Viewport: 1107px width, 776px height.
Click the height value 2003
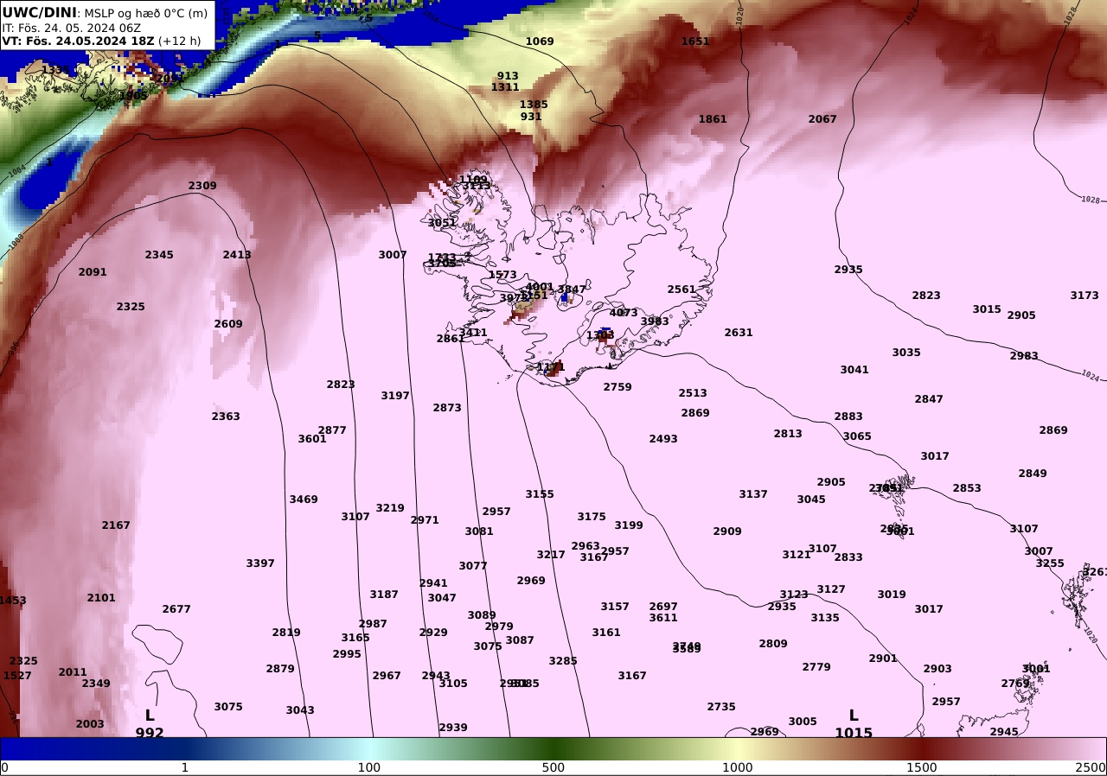point(90,724)
